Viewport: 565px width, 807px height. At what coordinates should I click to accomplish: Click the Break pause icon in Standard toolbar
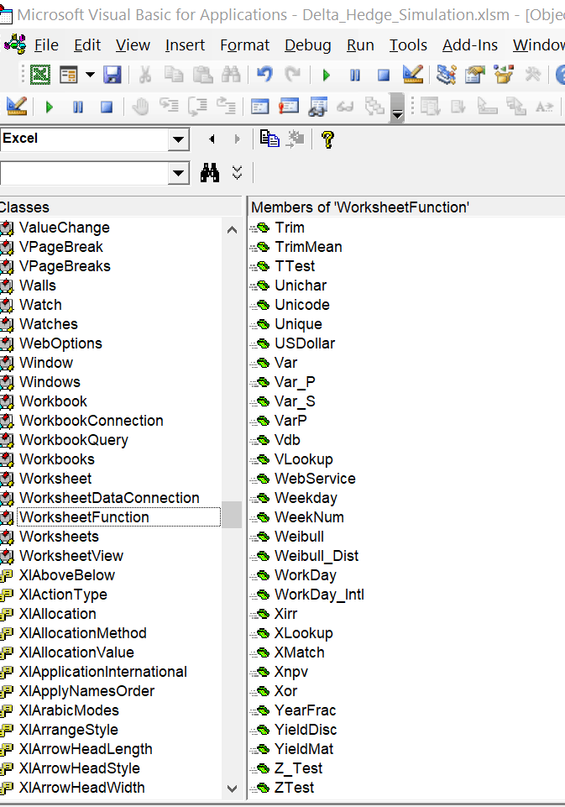point(355,76)
